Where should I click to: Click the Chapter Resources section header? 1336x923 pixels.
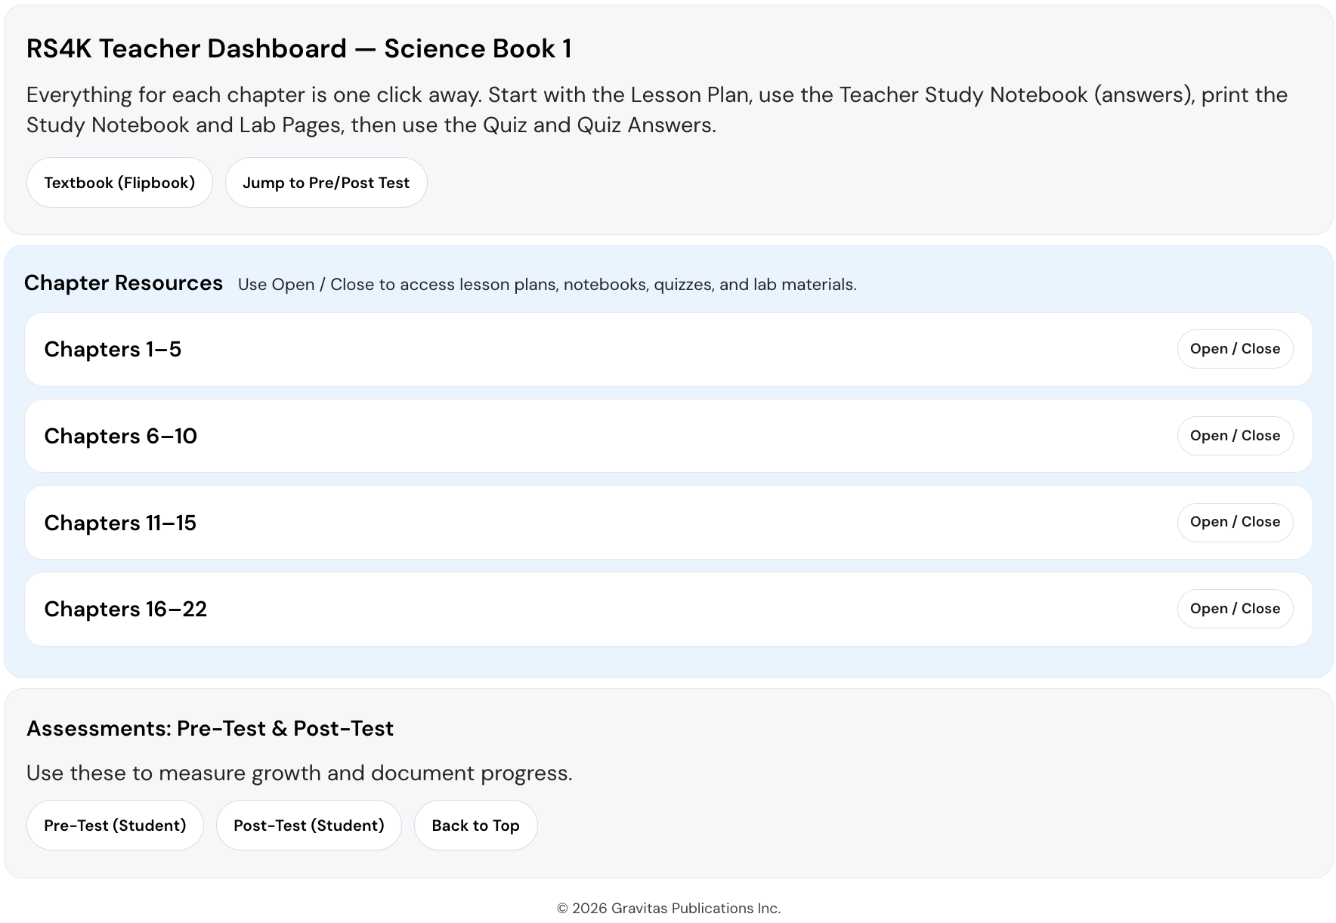click(x=123, y=282)
